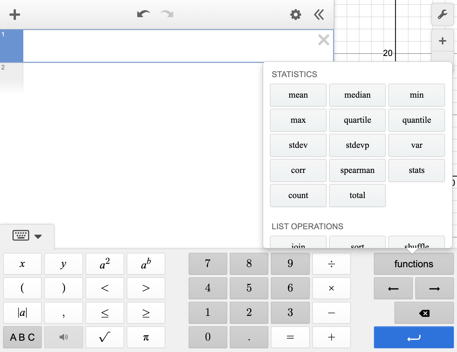Screen dimensions: 457x352
Task: Click the redo arrow icon
Action: click(x=166, y=14)
